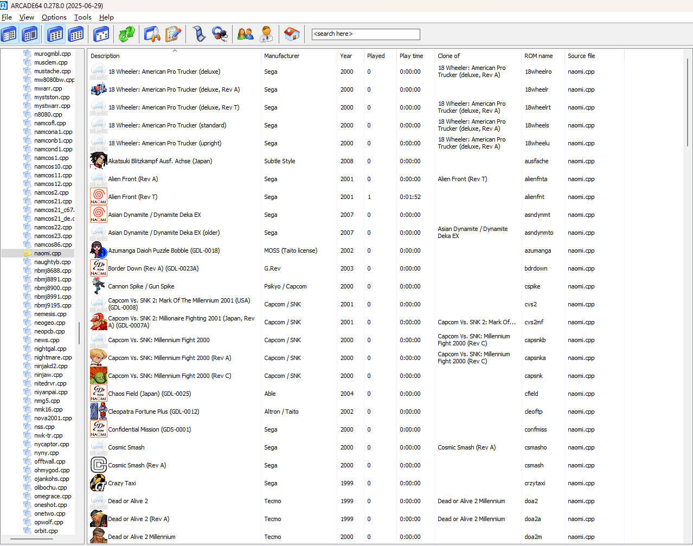Click the Millionaire Fighting 2001 red-cap character icon

98,322
